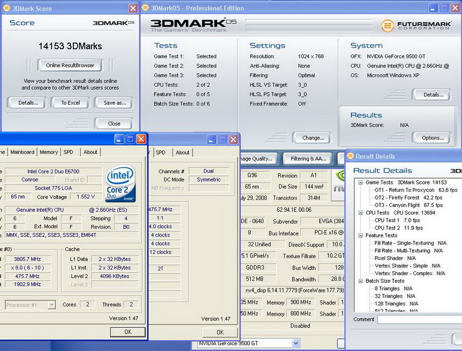Click the ForceWare 177.79 driver version field

(293, 290)
